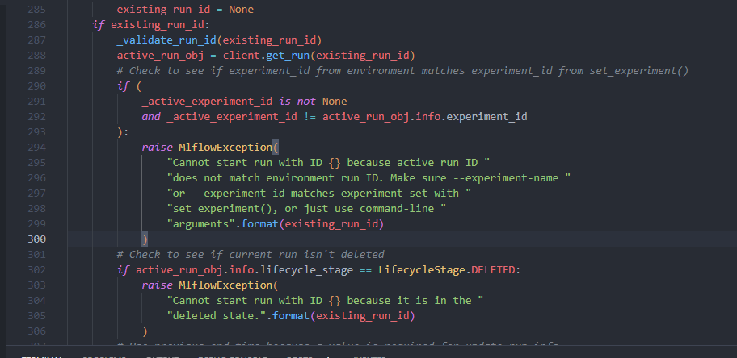This screenshot has height=358, width=737.
Task: Click the highlighted line number 300
Action: point(36,239)
